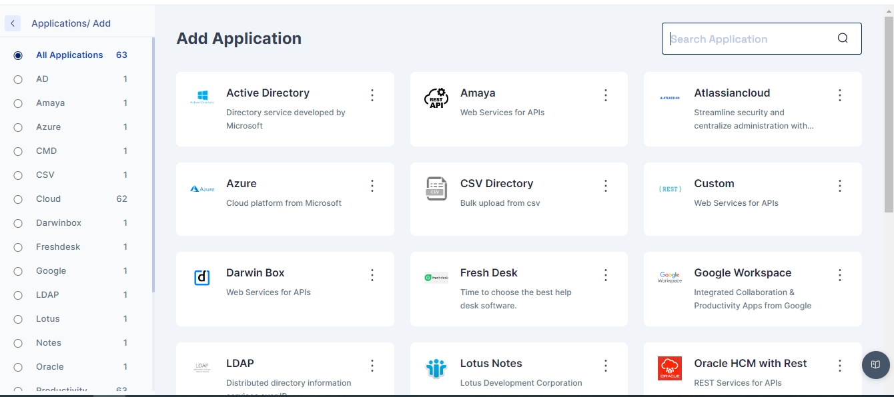Click the search magnifier icon
This screenshot has height=397, width=894.
[x=843, y=39]
